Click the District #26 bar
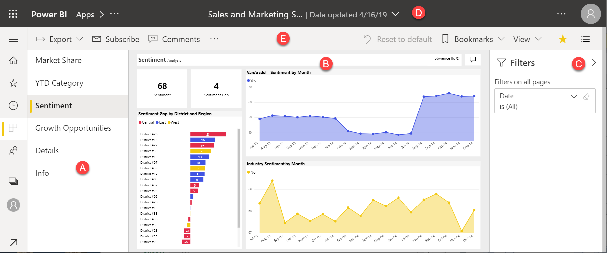 pyautogui.click(x=208, y=134)
